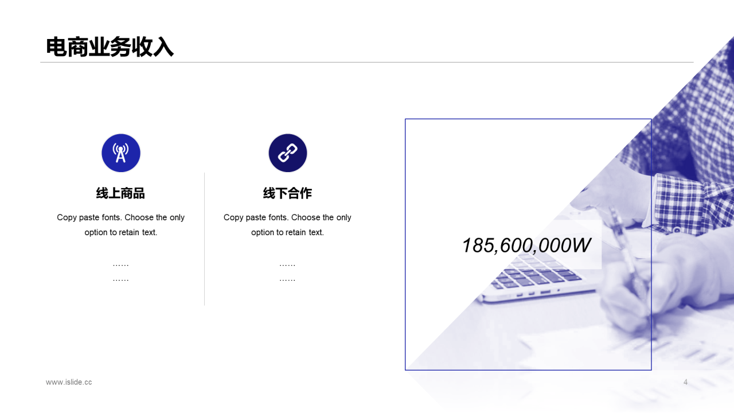This screenshot has height=413, width=734.
Task: Click the description paragraph under 线下合作
Action: (287, 225)
